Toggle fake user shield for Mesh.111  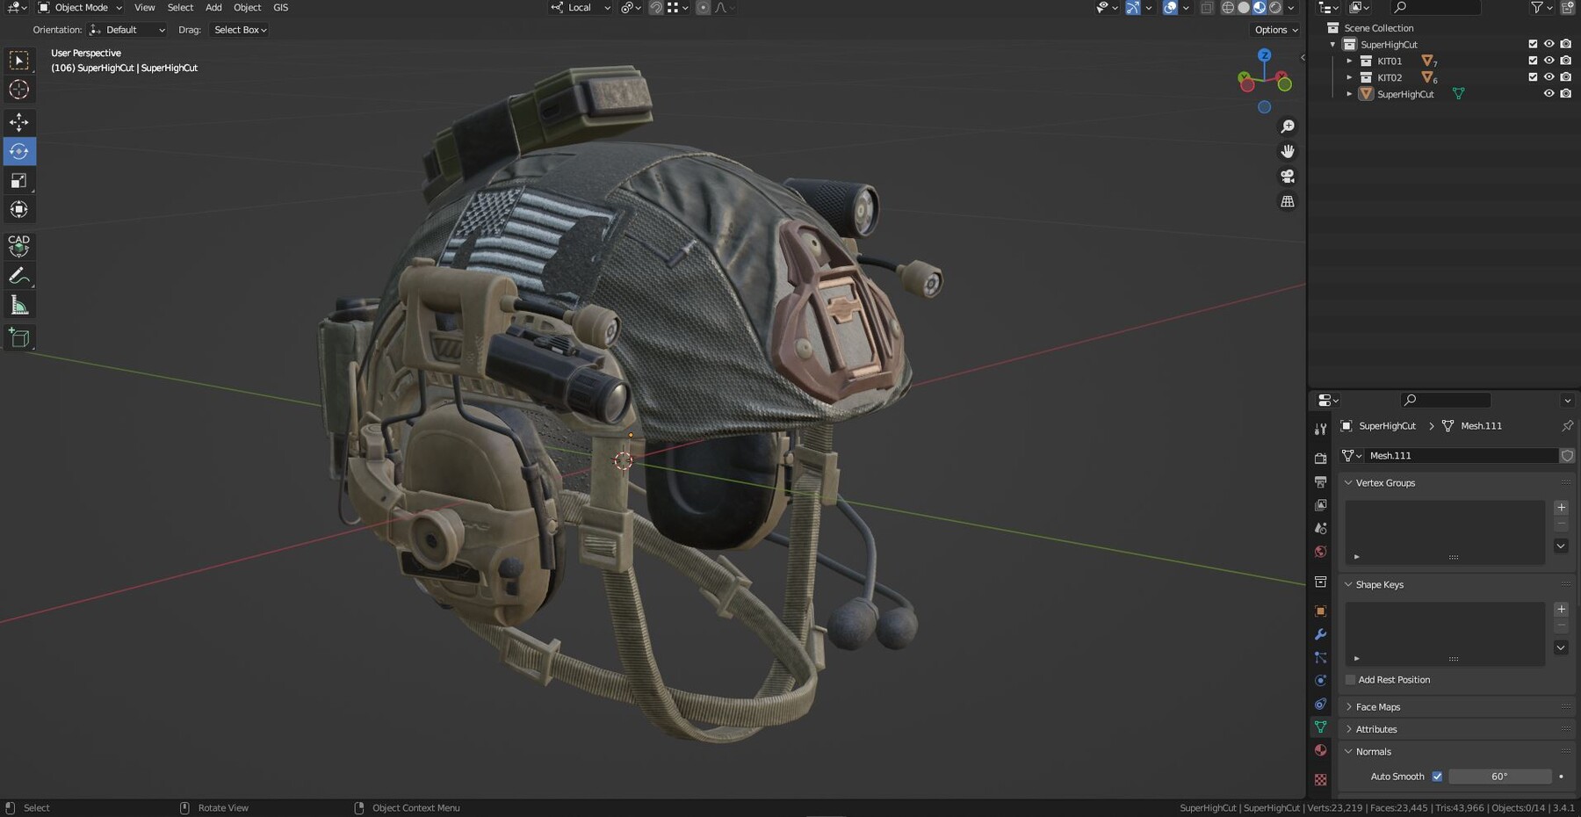pos(1567,455)
